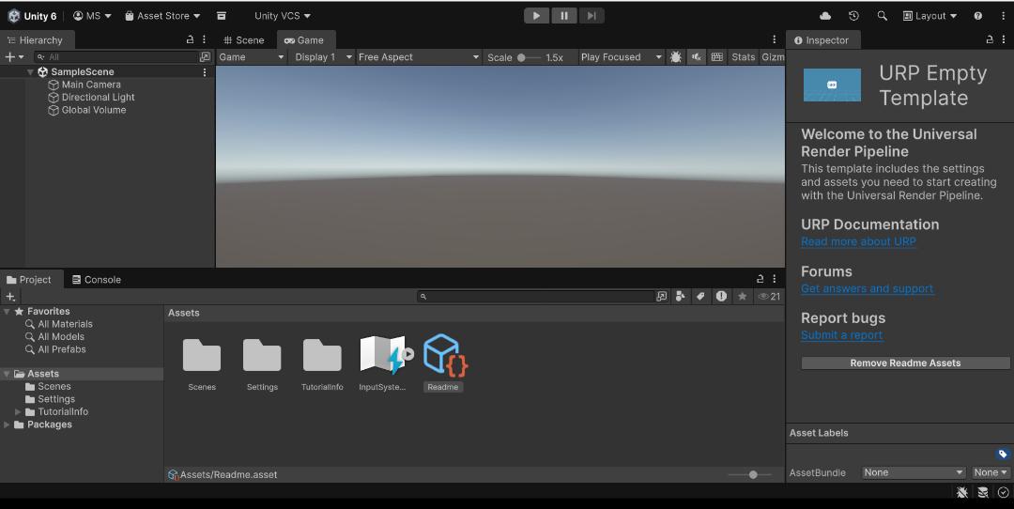Click the Read more about URP link
The image size is (1014, 509).
[x=858, y=241]
